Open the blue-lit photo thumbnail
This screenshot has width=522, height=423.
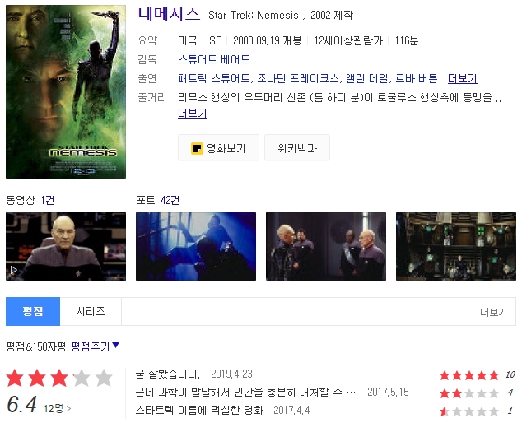pos(196,246)
